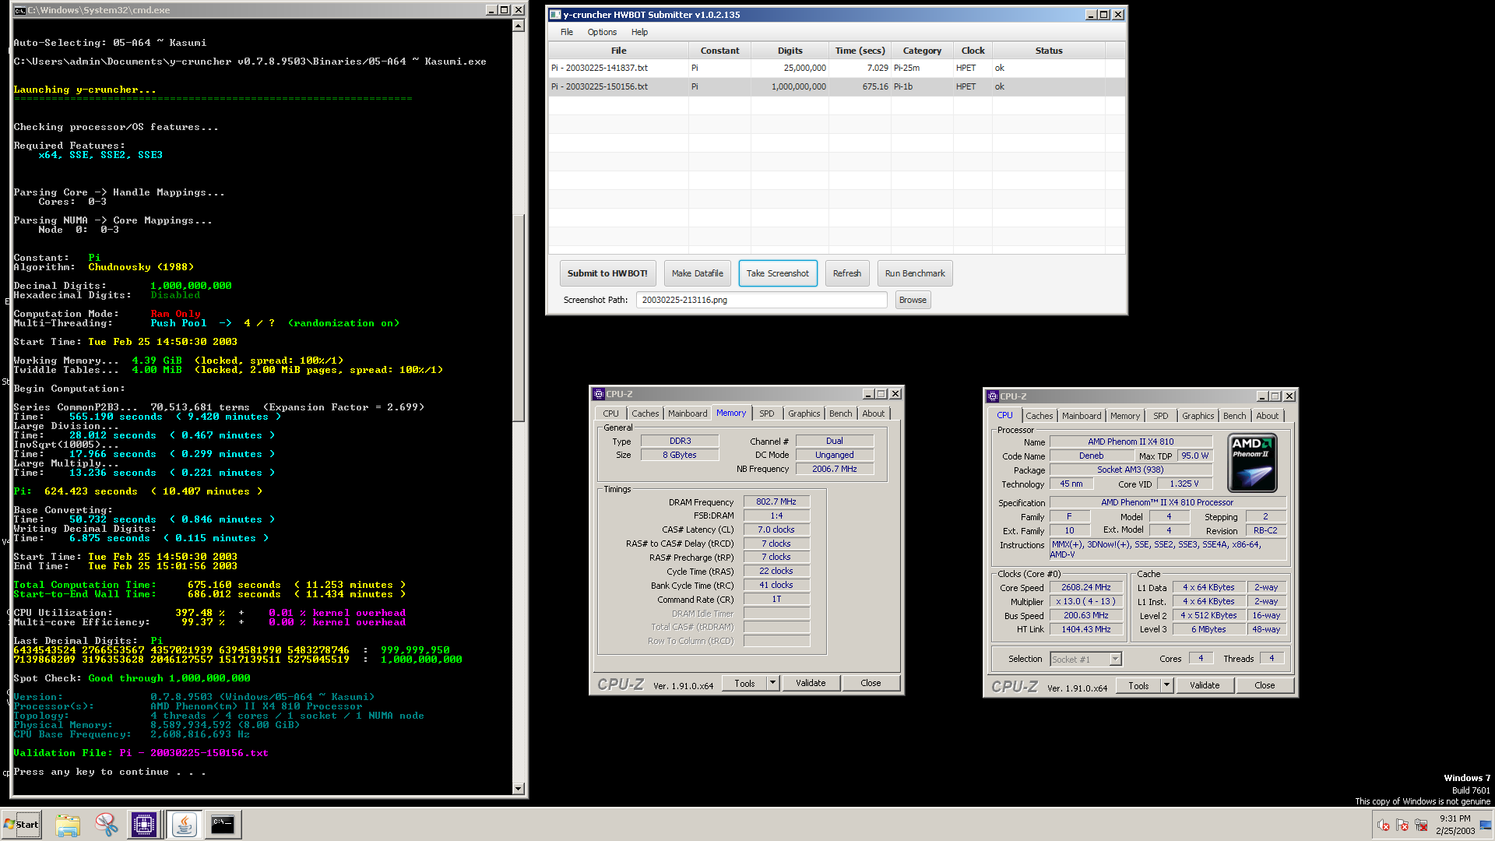Switch to Caches tab in left CPU-Z window

(645, 413)
